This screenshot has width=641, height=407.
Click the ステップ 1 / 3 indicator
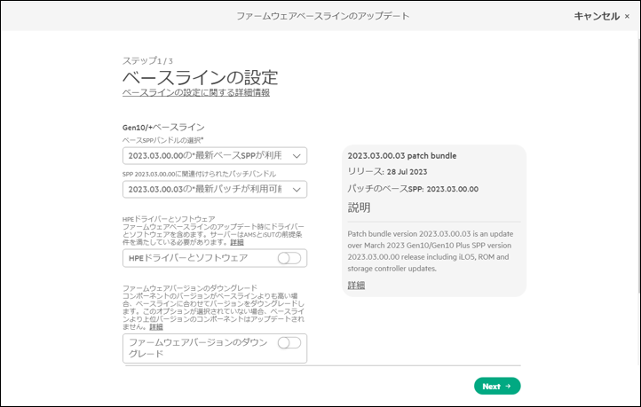point(147,60)
